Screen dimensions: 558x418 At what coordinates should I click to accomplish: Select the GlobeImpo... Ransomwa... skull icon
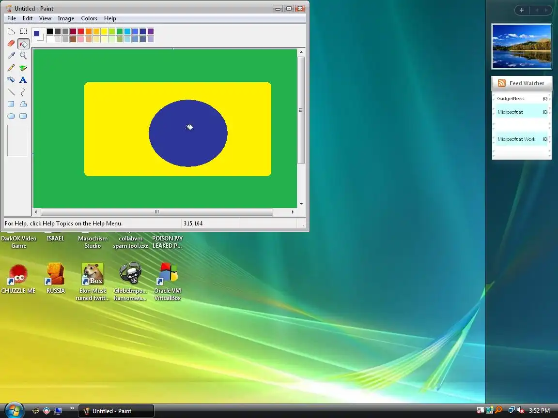click(130, 282)
